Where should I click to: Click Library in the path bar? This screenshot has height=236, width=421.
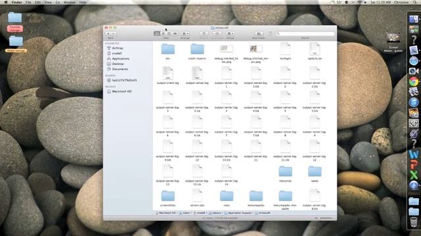pyautogui.click(x=214, y=213)
